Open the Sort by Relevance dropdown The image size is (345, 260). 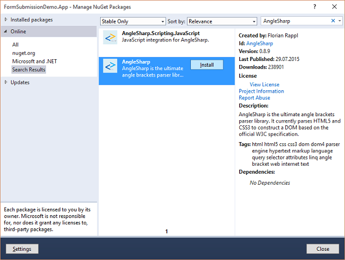point(222,21)
